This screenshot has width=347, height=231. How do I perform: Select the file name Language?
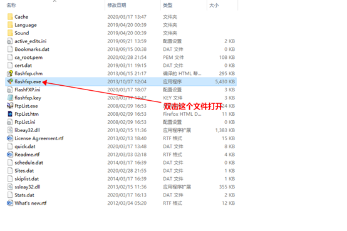pos(26,25)
